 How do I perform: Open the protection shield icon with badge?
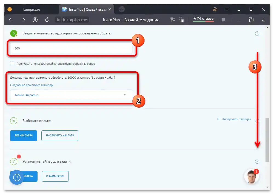coord(181,20)
